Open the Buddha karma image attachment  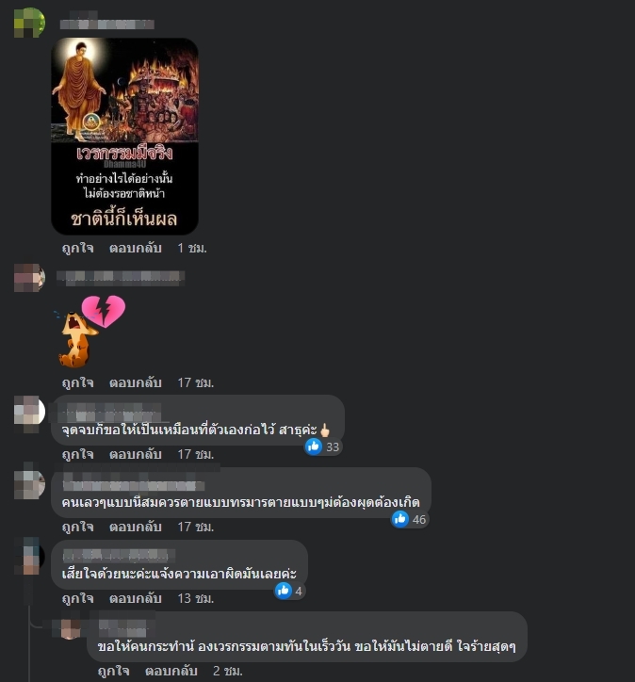124,137
